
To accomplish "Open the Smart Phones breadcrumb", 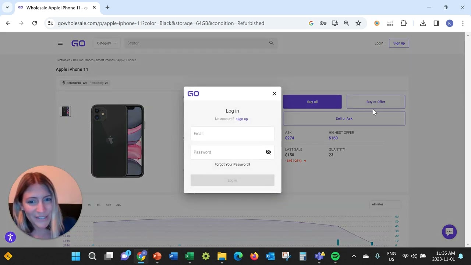I will click(x=105, y=60).
